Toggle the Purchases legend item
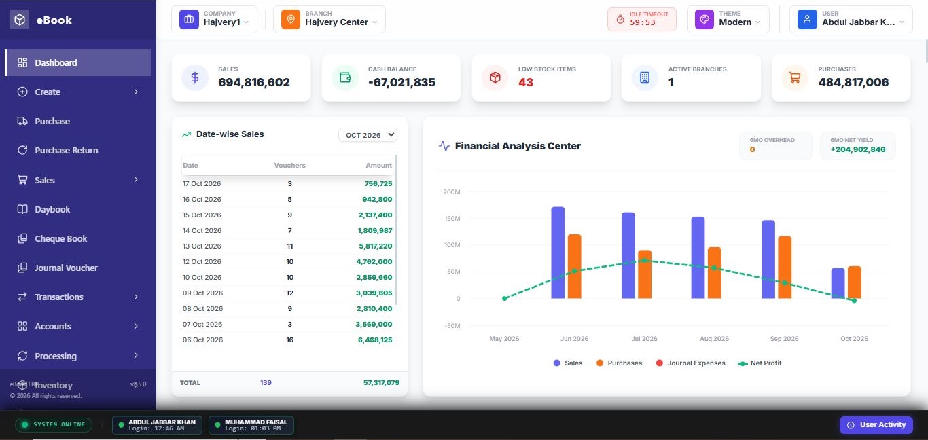The image size is (928, 440). [619, 363]
